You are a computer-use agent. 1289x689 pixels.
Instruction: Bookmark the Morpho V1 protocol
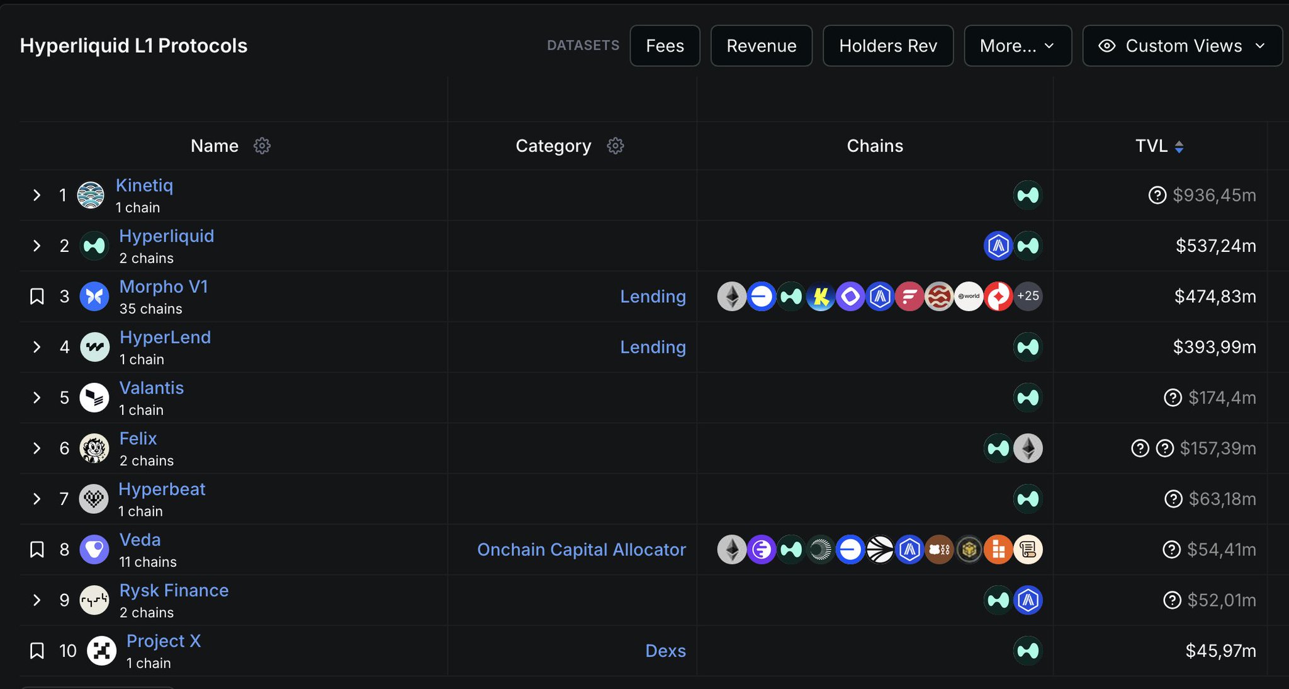click(37, 297)
